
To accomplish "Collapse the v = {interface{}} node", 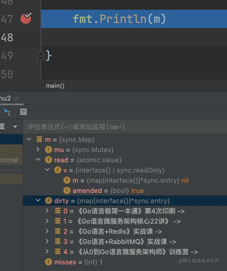I will 47,170.
